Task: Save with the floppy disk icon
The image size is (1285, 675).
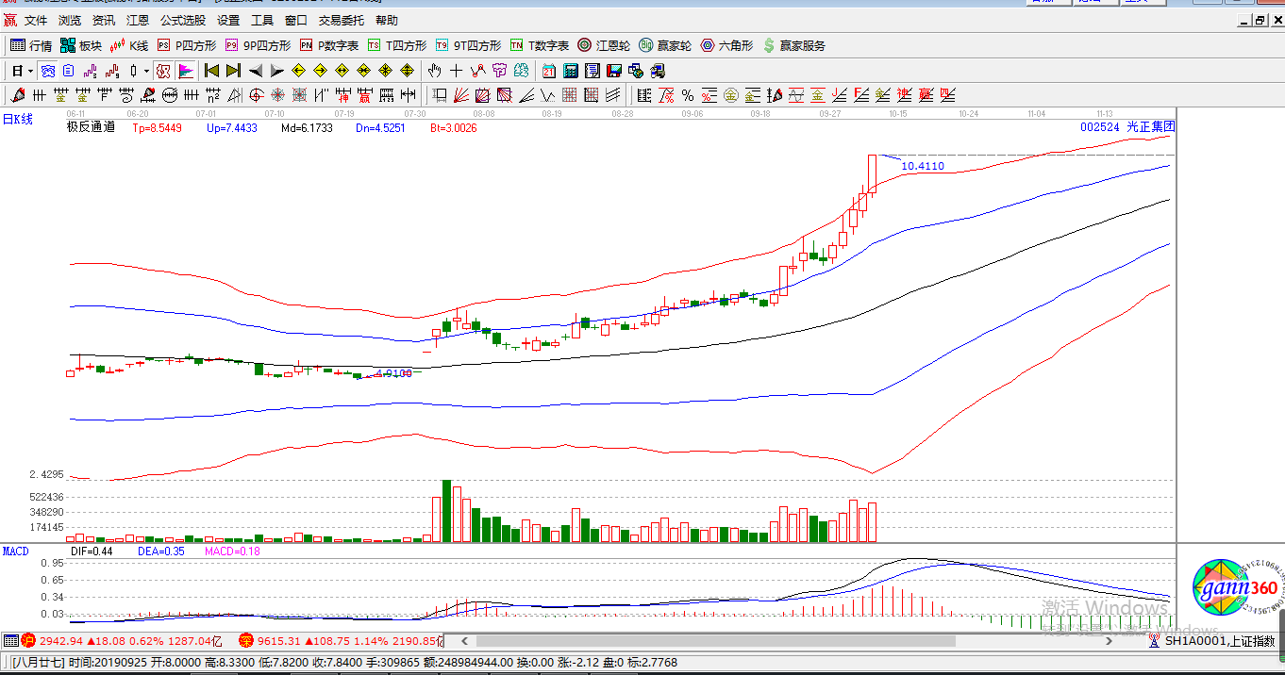Action: [x=614, y=71]
